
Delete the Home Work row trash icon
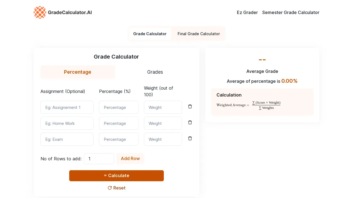coord(190,122)
